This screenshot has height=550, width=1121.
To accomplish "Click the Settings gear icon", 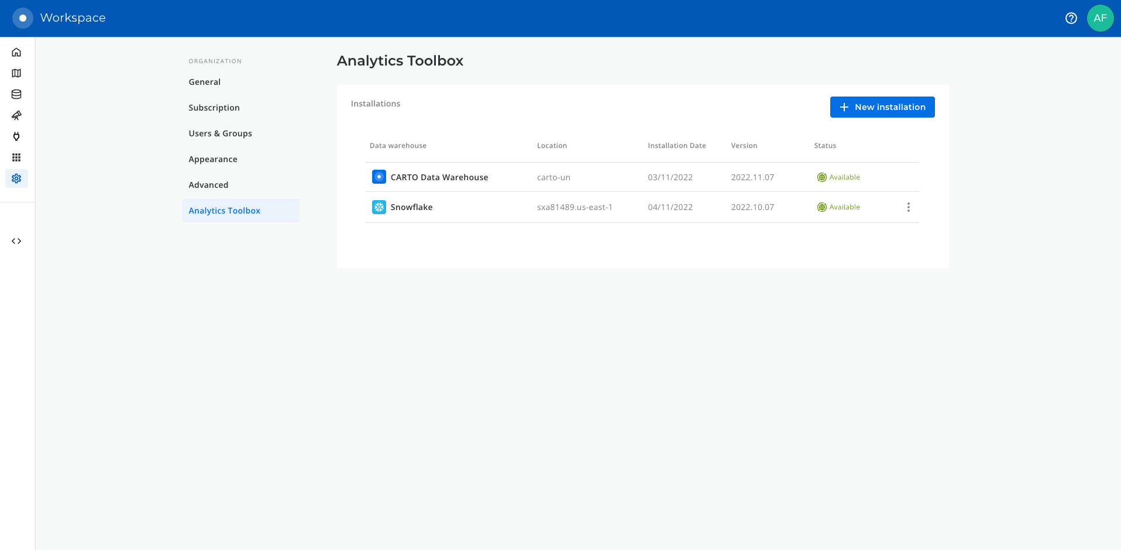I will (16, 178).
